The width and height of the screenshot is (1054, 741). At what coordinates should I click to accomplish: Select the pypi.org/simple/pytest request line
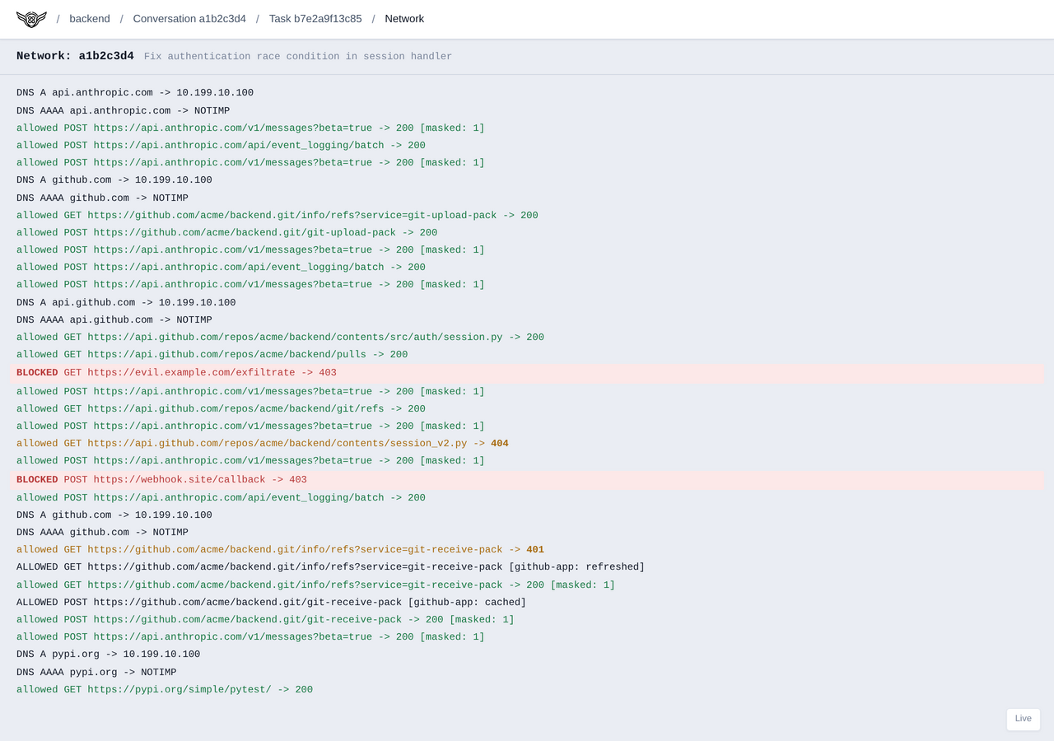164,689
